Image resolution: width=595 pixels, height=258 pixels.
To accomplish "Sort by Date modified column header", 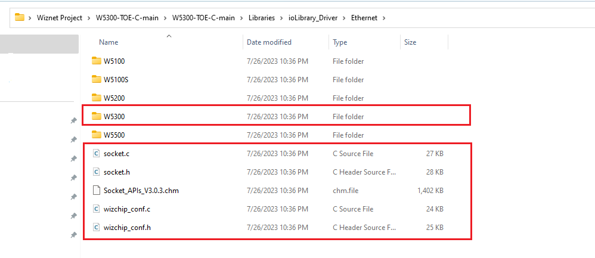I will tap(269, 42).
